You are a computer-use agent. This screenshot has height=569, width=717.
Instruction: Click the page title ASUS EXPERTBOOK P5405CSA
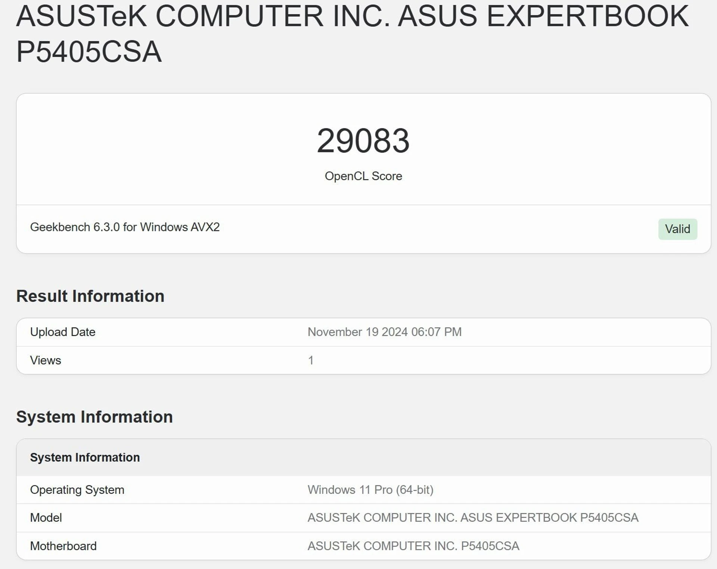click(352, 34)
